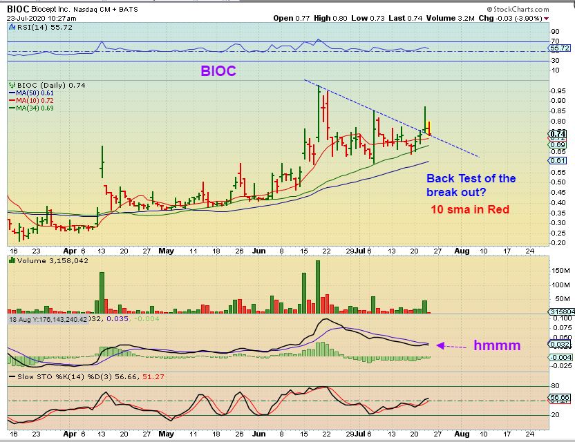Click the '10 sma in Red' annotation
Screen dimensions: 575x442
(470, 209)
